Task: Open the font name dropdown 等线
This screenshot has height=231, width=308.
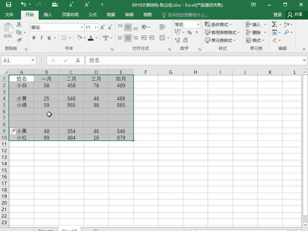Action: 82,27
